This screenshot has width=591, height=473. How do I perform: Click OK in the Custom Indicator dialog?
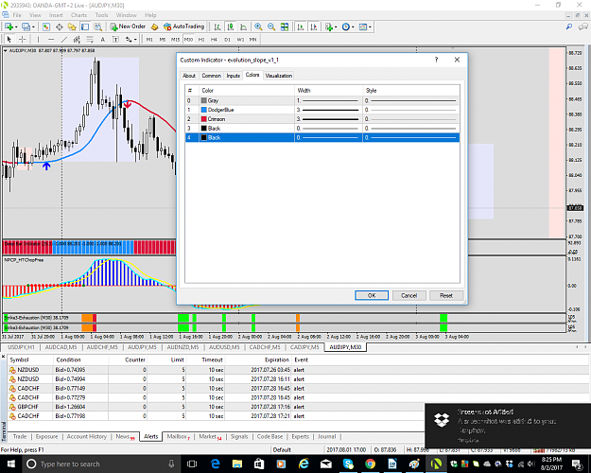point(372,295)
